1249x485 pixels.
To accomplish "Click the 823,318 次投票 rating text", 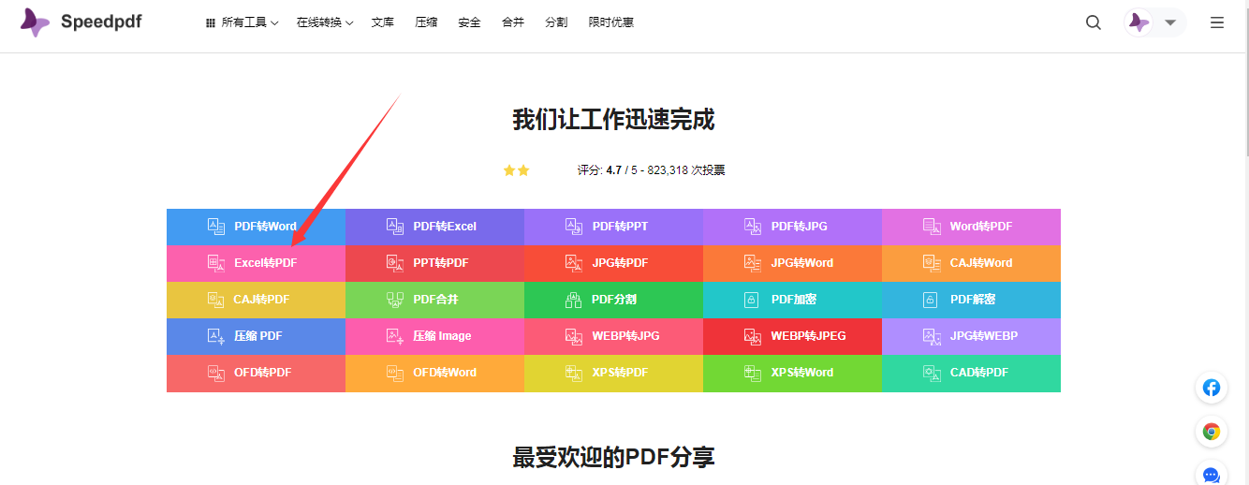I will point(686,170).
